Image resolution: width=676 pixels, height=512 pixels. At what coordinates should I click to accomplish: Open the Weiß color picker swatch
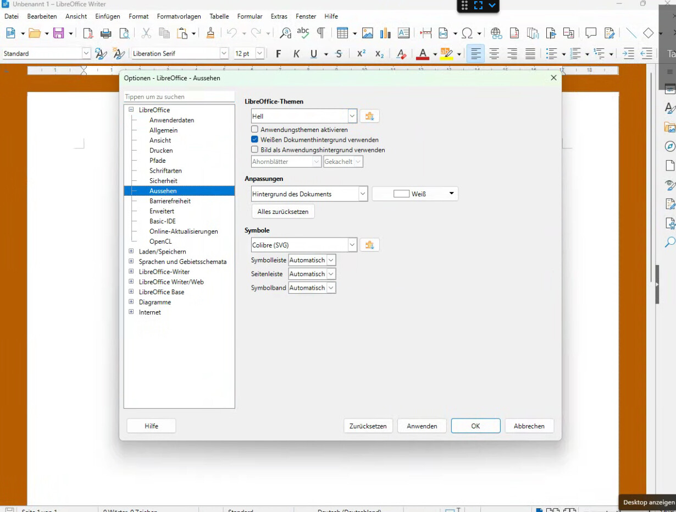click(x=415, y=194)
